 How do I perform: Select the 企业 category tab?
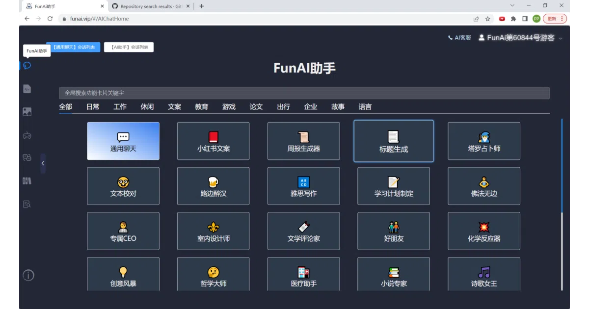click(311, 106)
